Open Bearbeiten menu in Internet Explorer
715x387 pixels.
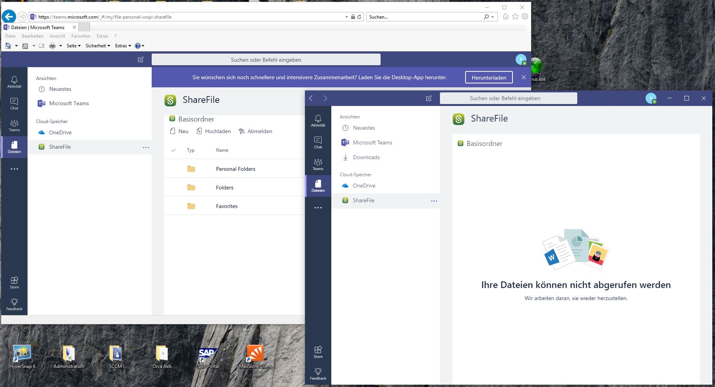coord(33,36)
